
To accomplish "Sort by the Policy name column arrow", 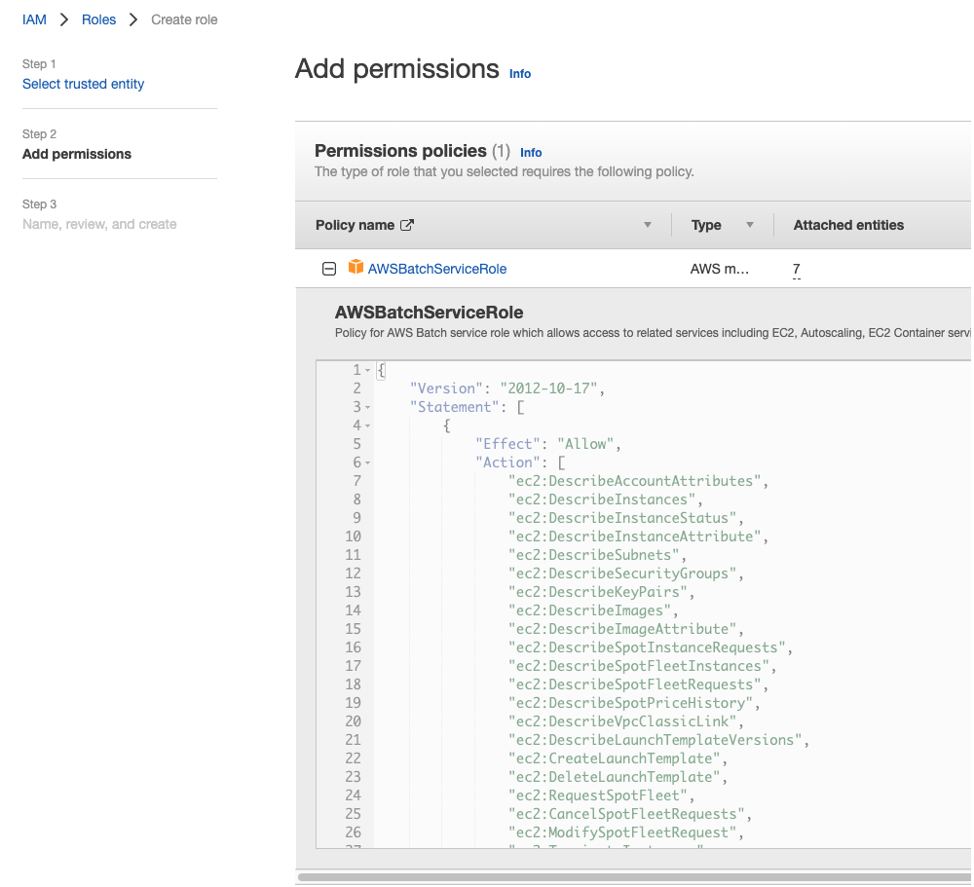I will tap(648, 225).
